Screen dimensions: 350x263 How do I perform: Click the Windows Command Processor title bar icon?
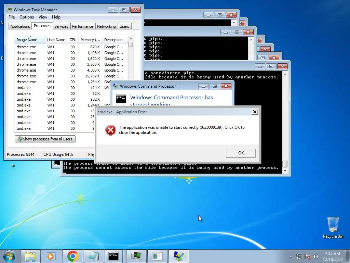(x=116, y=86)
